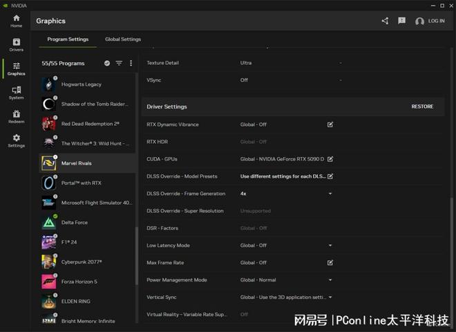This screenshot has width=456, height=332.
Task: Click the LOG IN button
Action: [x=430, y=21]
